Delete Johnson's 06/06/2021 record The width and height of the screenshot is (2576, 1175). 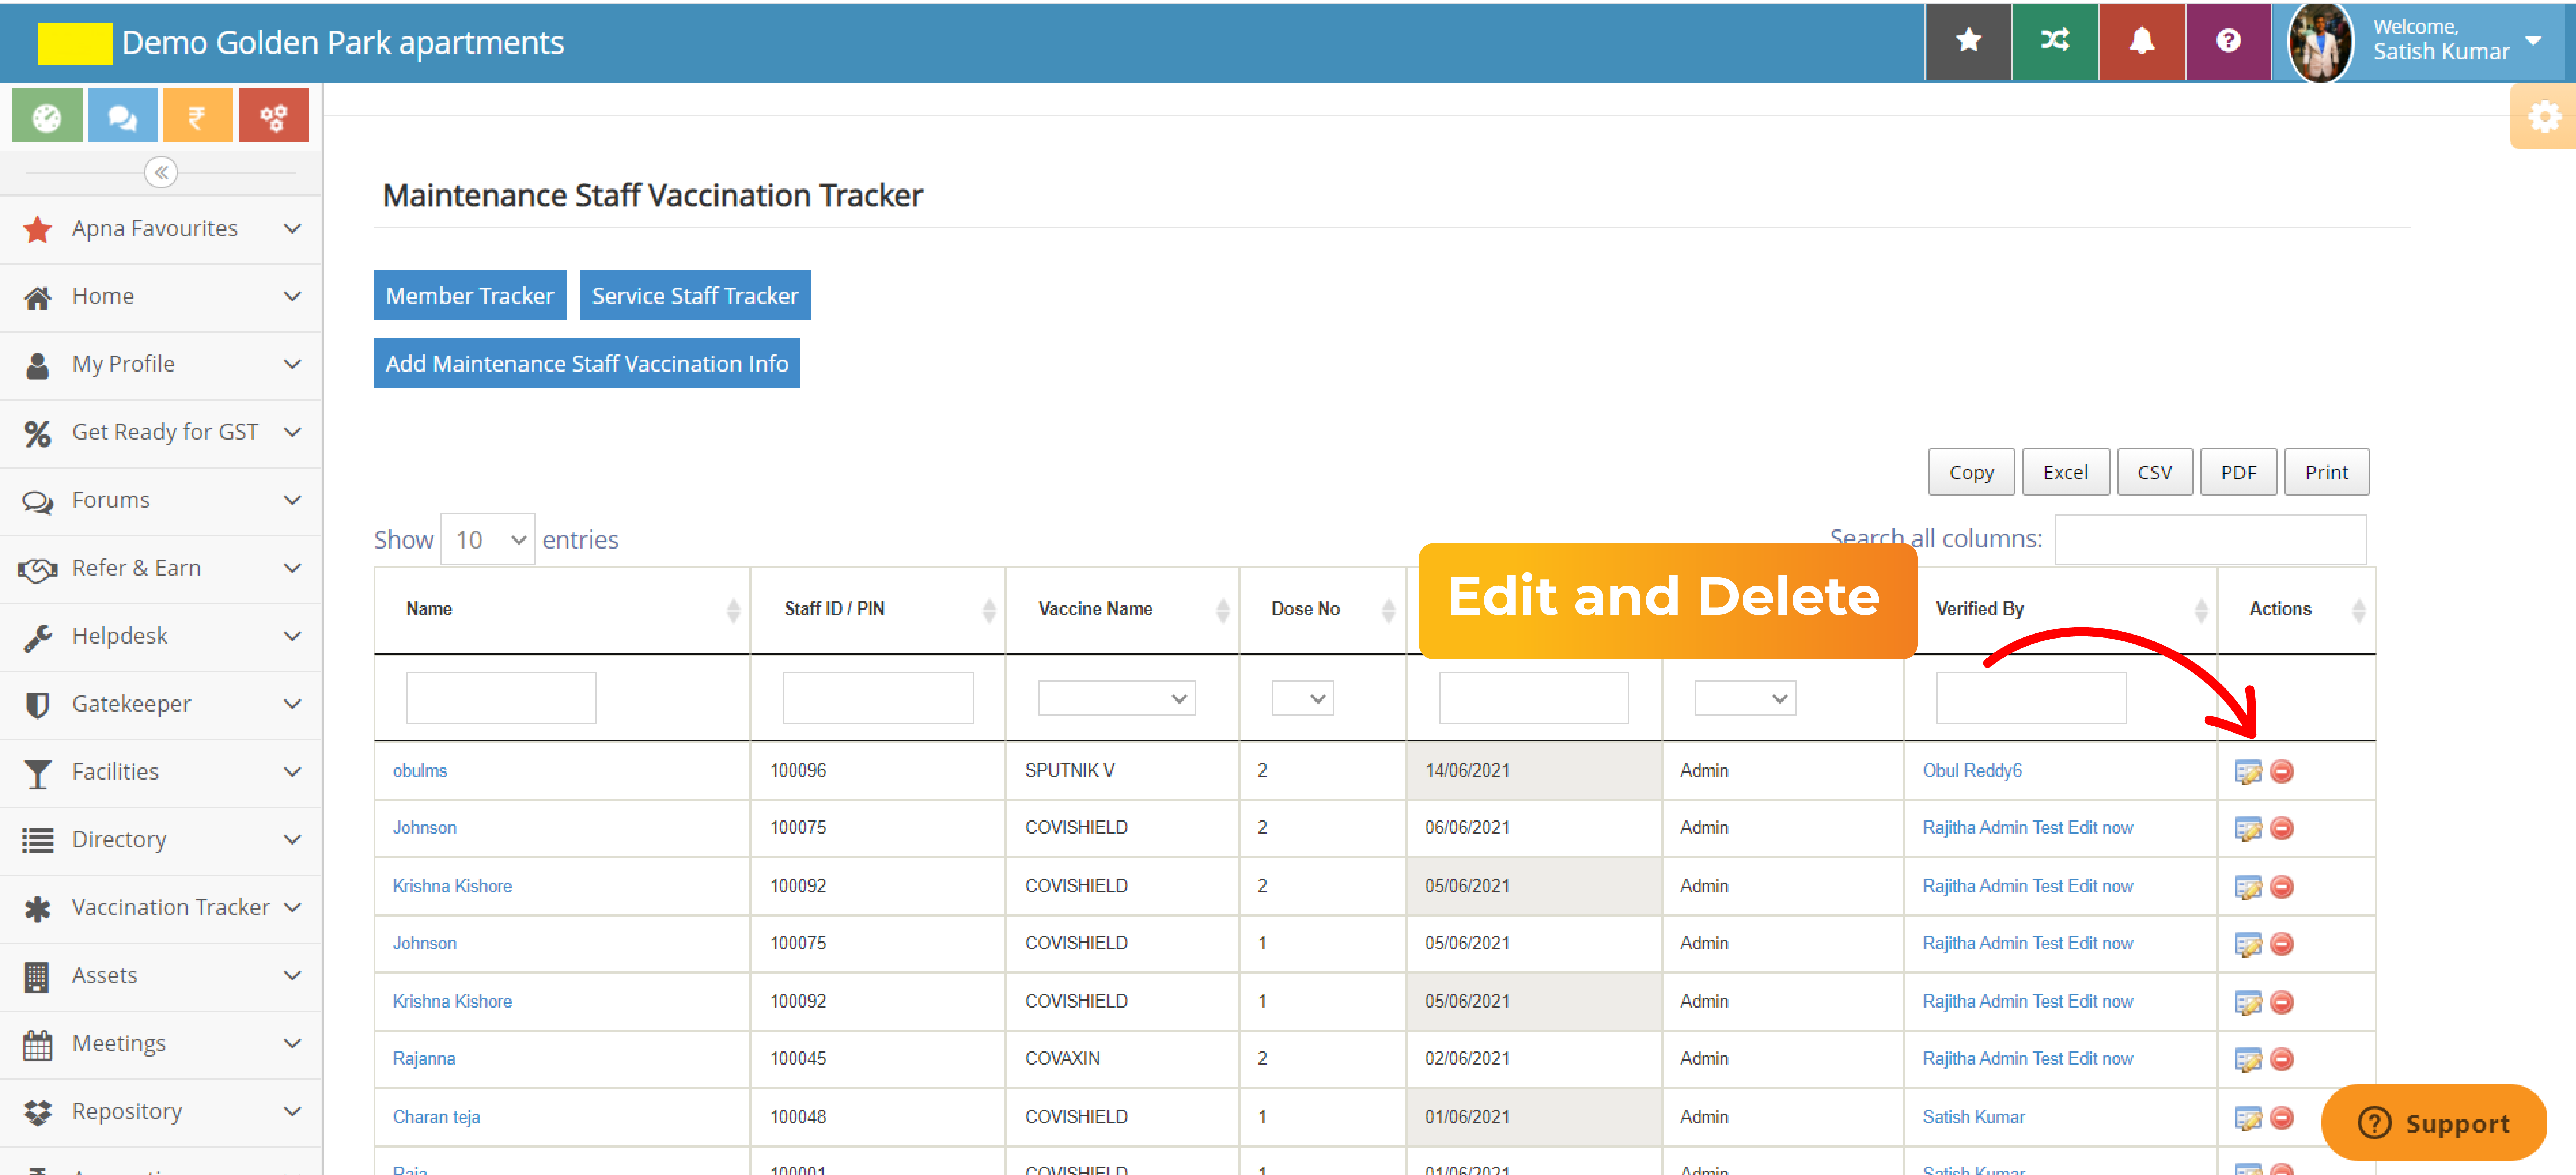pyautogui.click(x=2282, y=829)
